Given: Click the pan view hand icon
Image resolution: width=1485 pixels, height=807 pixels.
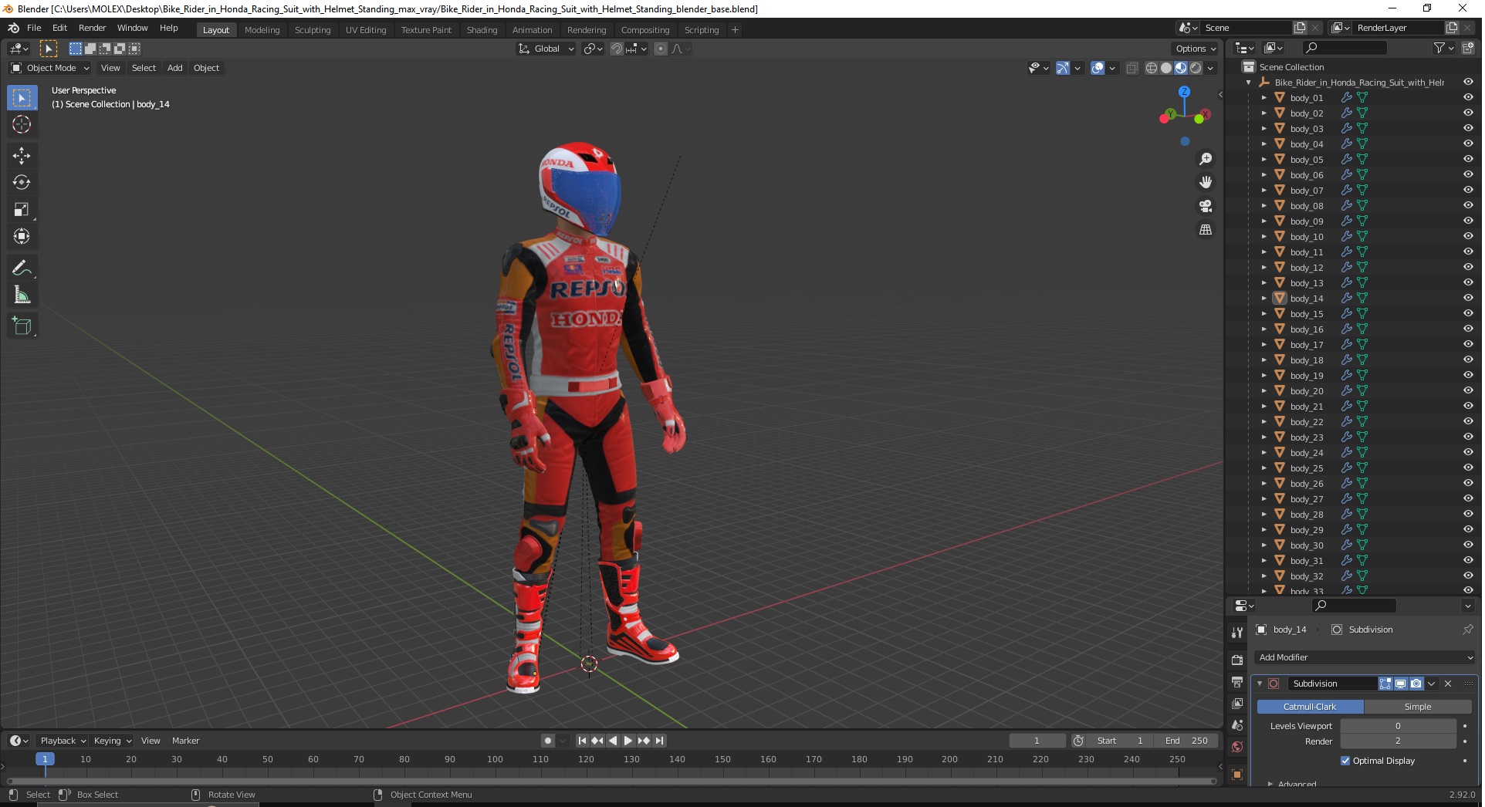Looking at the screenshot, I should 1205,182.
